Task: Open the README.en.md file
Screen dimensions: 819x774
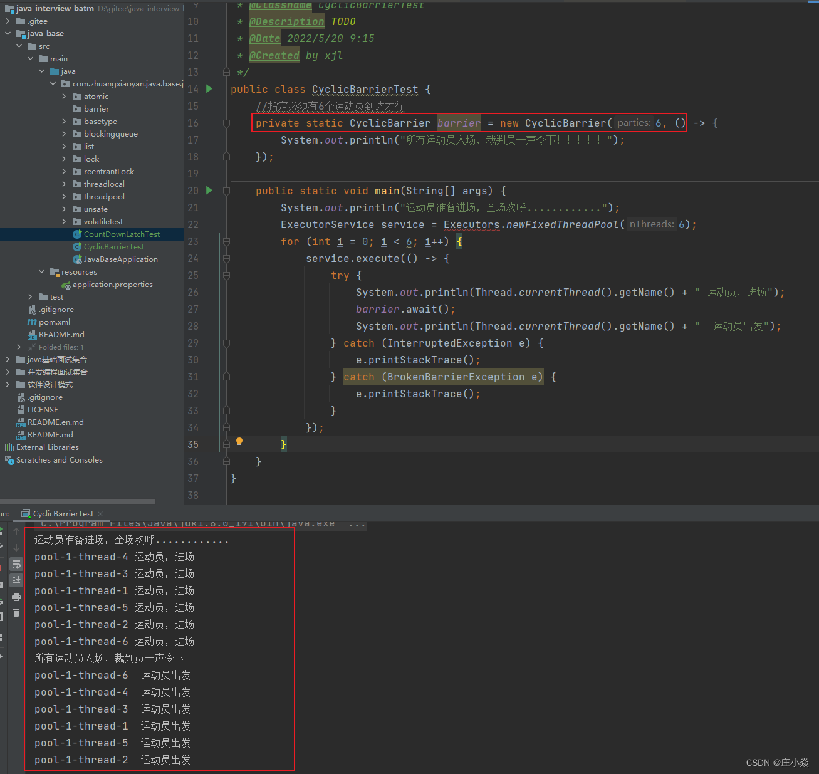Action: pos(55,422)
